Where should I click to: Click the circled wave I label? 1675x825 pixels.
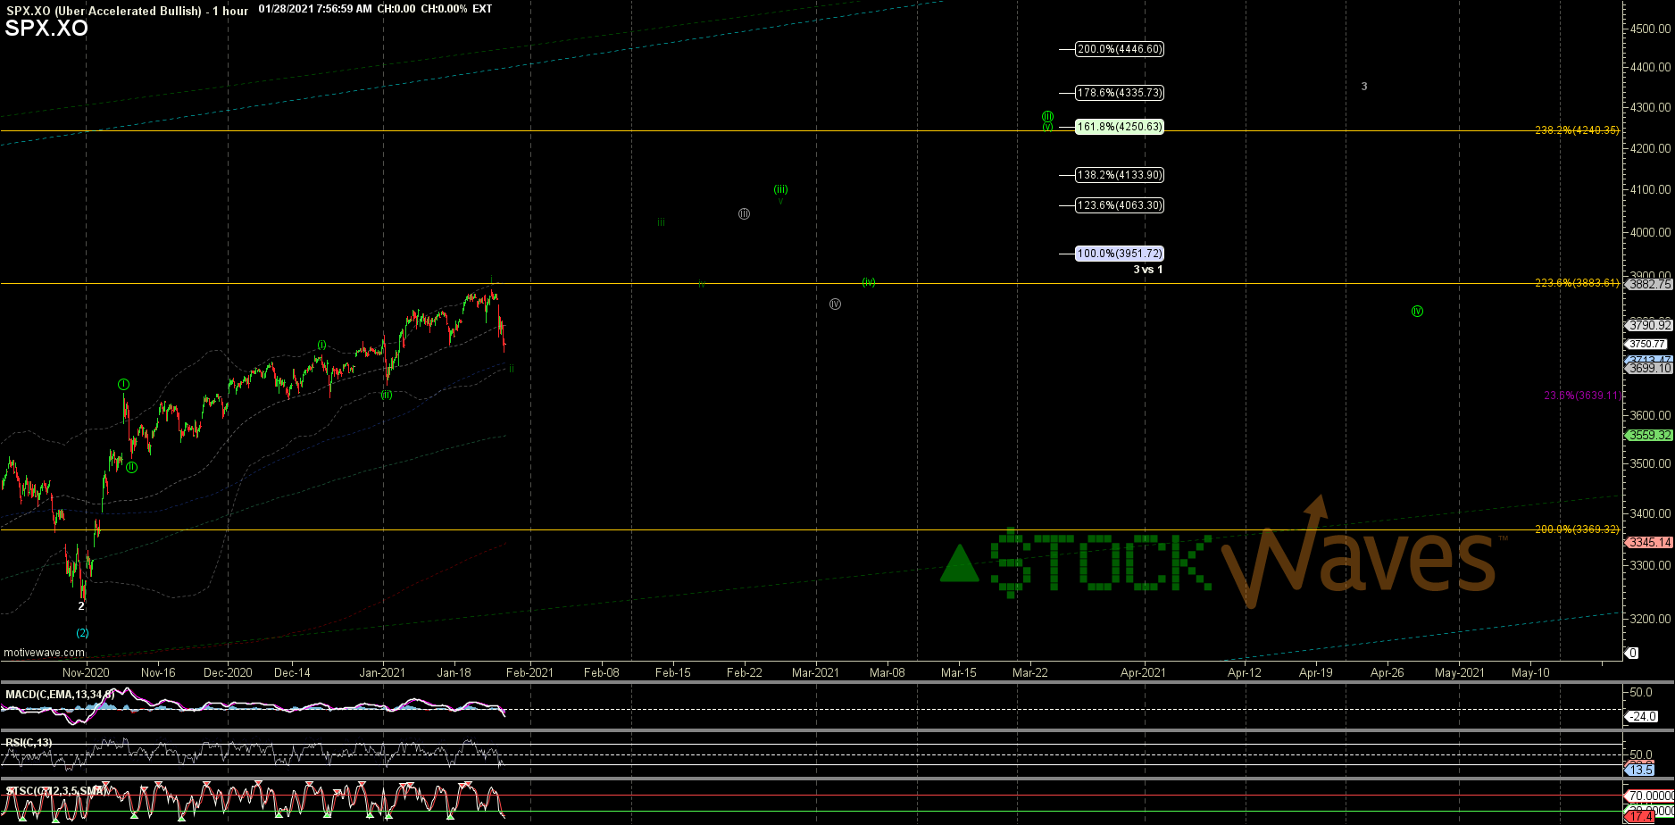(124, 384)
